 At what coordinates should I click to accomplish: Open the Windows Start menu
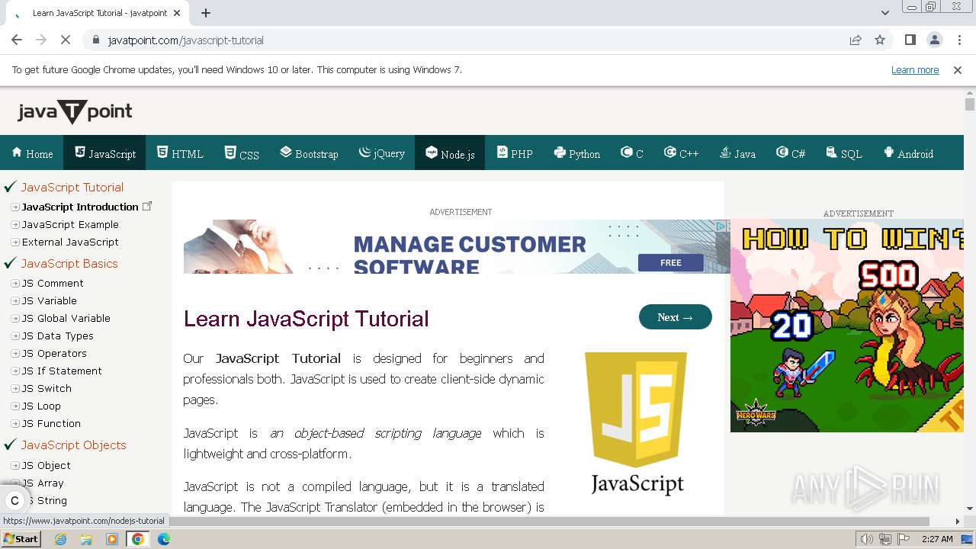(21, 539)
